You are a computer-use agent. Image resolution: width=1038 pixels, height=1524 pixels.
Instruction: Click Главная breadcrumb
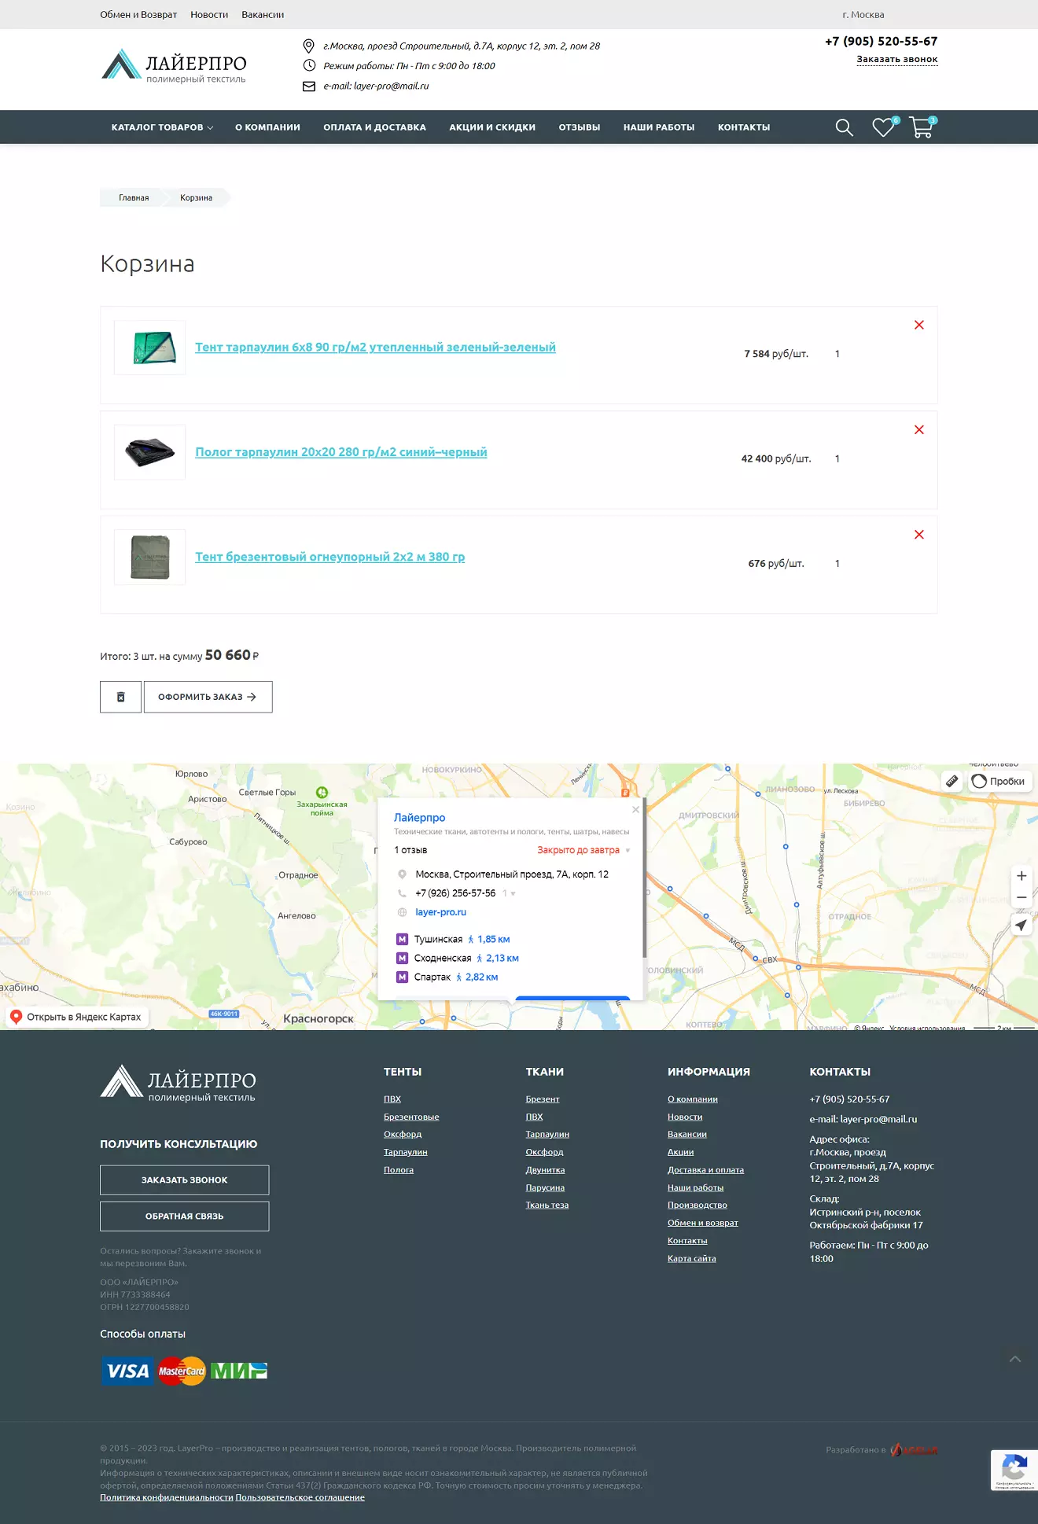(134, 197)
